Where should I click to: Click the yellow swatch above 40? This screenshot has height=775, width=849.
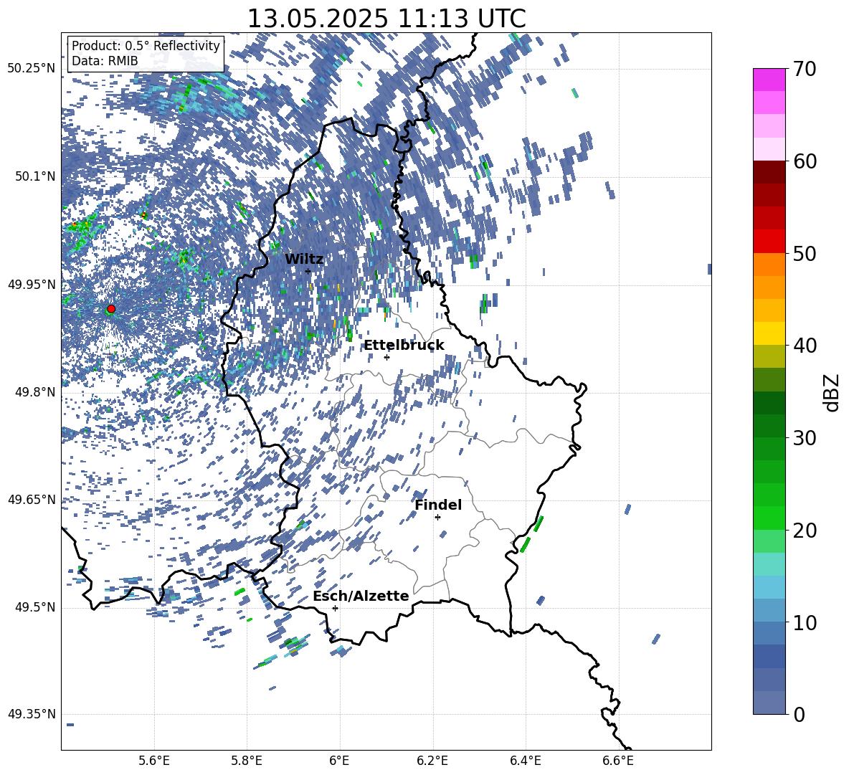769,333
